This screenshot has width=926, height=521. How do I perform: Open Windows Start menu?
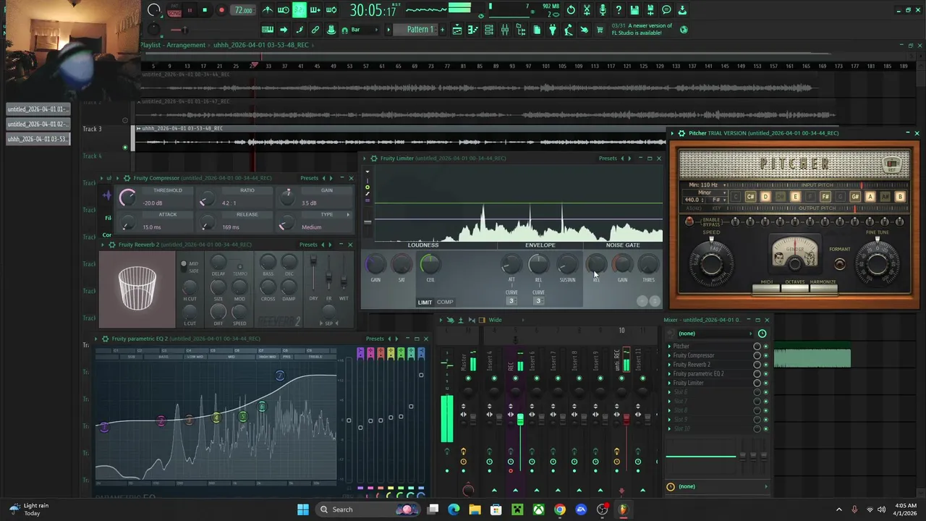303,509
